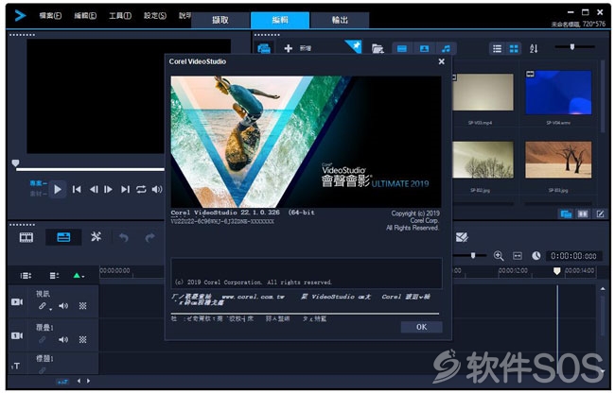The width and height of the screenshot is (615, 393).
Task: Click the title track T icon
Action: pyautogui.click(x=15, y=366)
